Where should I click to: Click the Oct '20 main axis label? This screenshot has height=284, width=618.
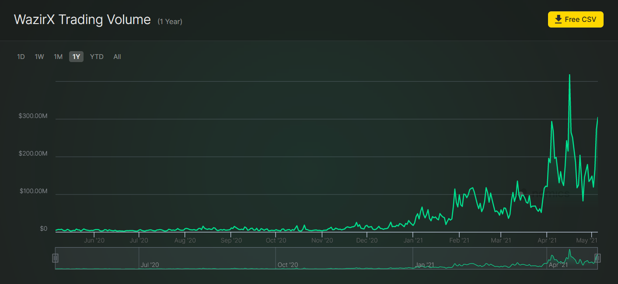point(276,240)
